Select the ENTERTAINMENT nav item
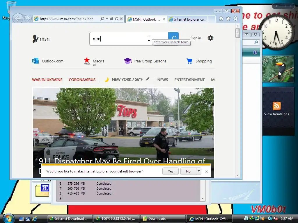 (x=189, y=80)
